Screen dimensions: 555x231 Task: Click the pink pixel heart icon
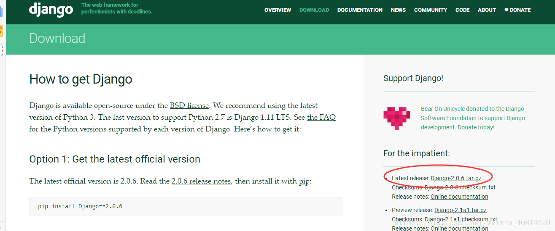(397, 118)
